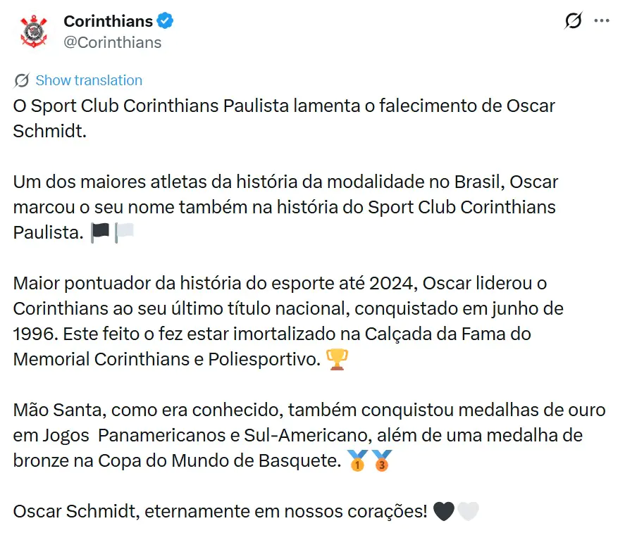The height and width of the screenshot is (540, 625).
Task: Click the white flag emoji
Action: click(x=124, y=233)
